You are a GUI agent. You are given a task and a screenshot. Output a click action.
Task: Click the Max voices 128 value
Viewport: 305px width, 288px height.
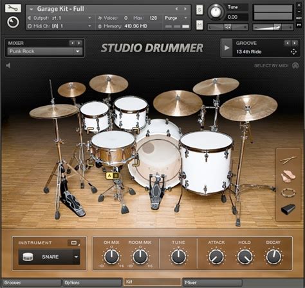pyautogui.click(x=153, y=18)
